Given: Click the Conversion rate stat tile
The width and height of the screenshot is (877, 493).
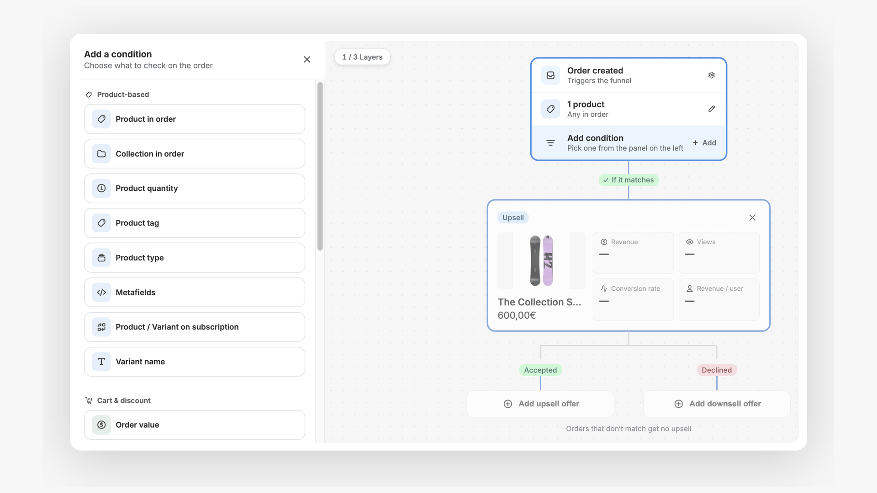Looking at the screenshot, I should [x=633, y=300].
